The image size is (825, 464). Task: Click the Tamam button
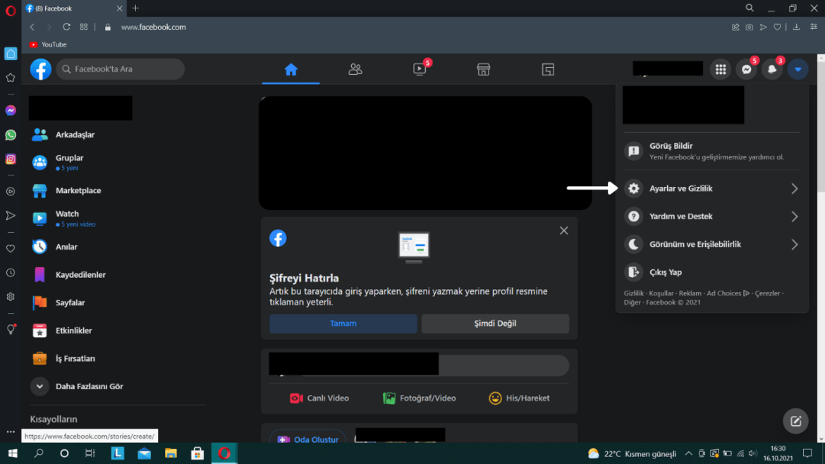(343, 324)
